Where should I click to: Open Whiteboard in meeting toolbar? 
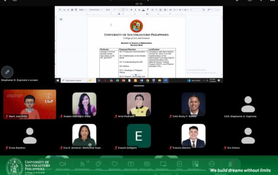(163, 165)
